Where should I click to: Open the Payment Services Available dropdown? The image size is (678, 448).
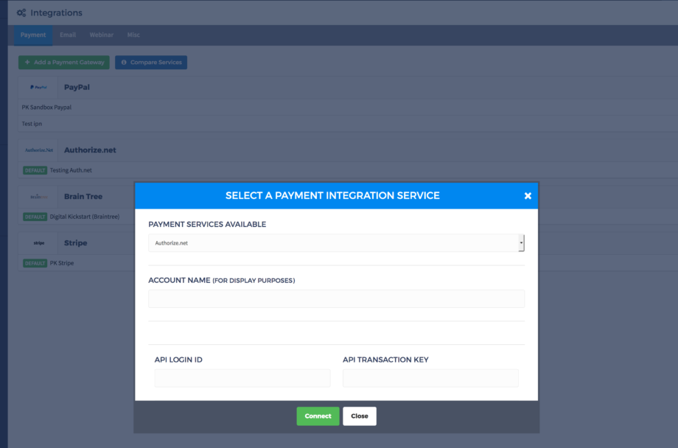click(x=336, y=243)
